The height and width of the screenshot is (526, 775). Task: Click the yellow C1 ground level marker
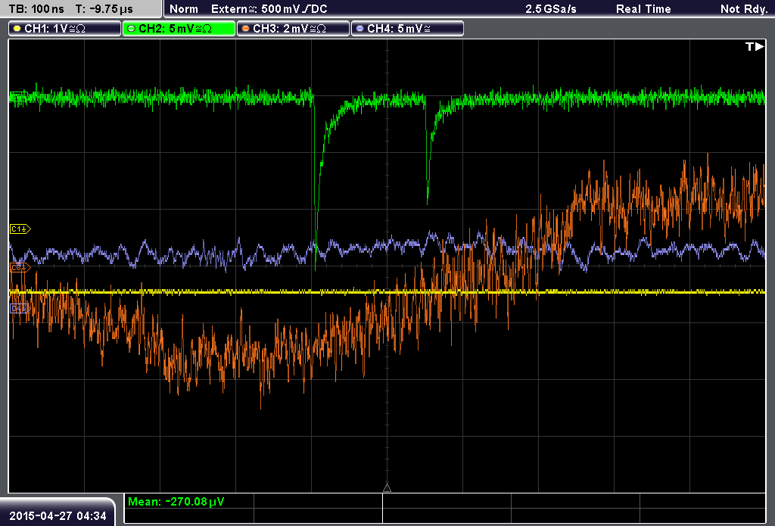click(x=20, y=229)
